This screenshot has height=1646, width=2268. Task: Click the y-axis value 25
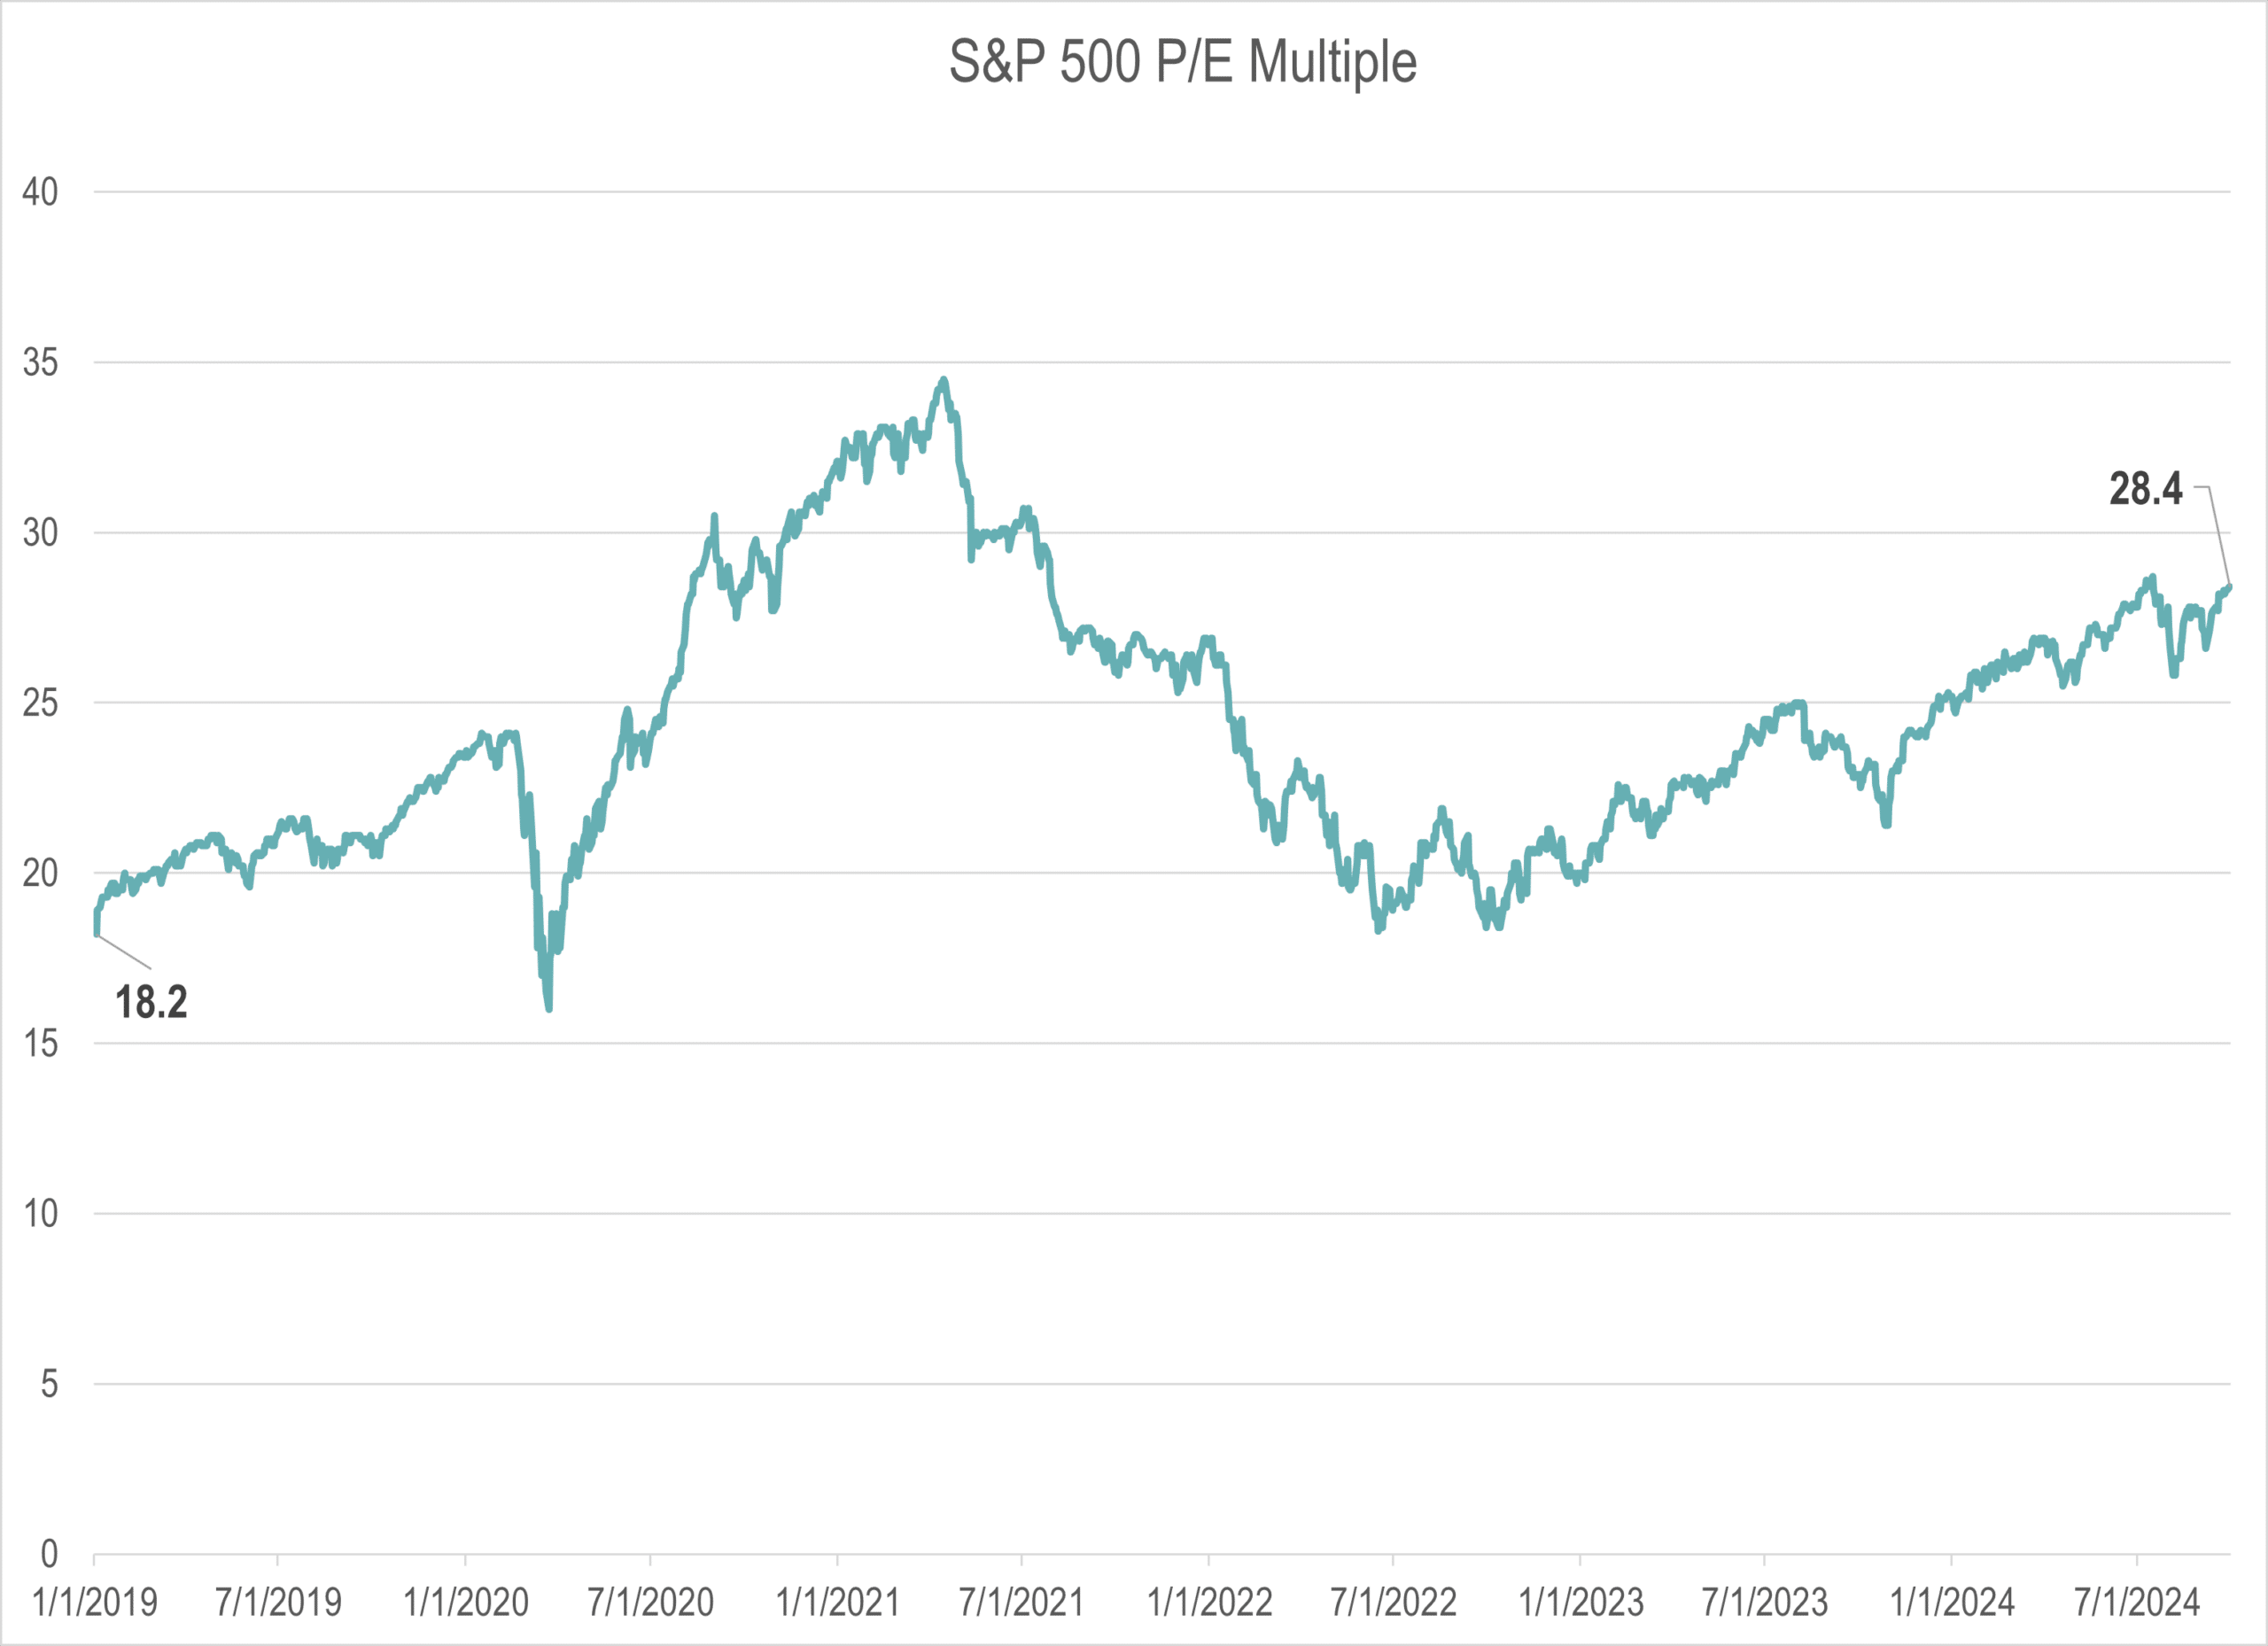coord(40,703)
